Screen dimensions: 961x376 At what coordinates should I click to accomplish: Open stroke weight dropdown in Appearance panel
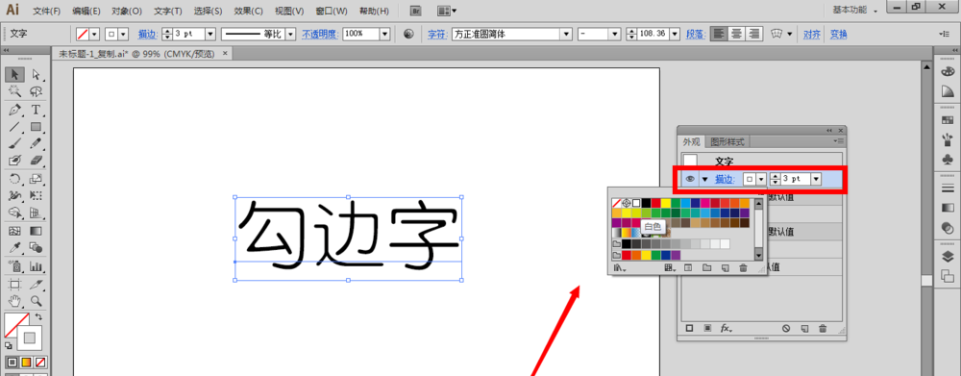[816, 179]
